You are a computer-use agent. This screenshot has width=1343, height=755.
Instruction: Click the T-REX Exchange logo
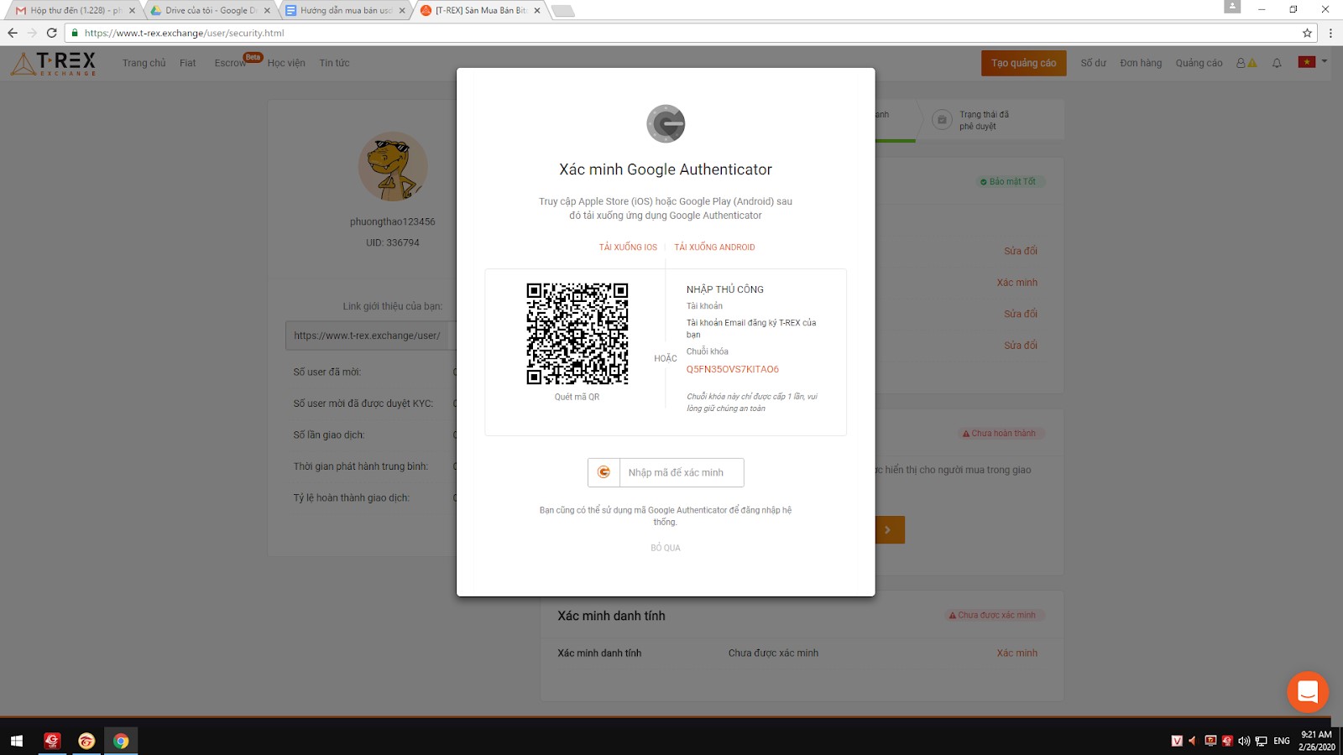coord(54,63)
